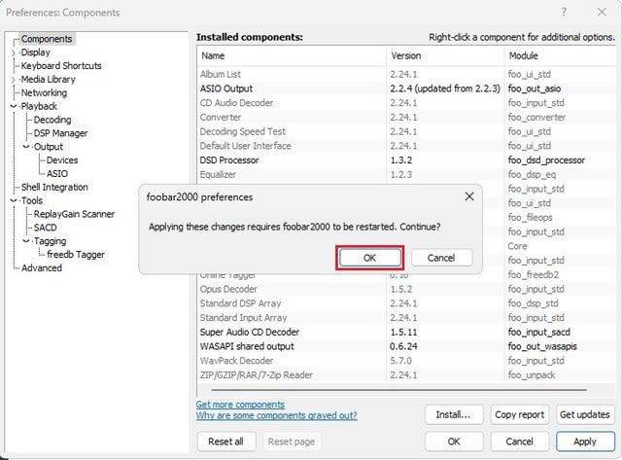Select Standard DSP Array row
This screenshot has height=460, width=622.
[406, 303]
